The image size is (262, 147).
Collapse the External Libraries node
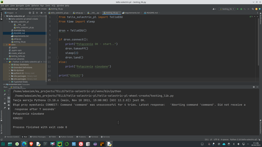5,59
